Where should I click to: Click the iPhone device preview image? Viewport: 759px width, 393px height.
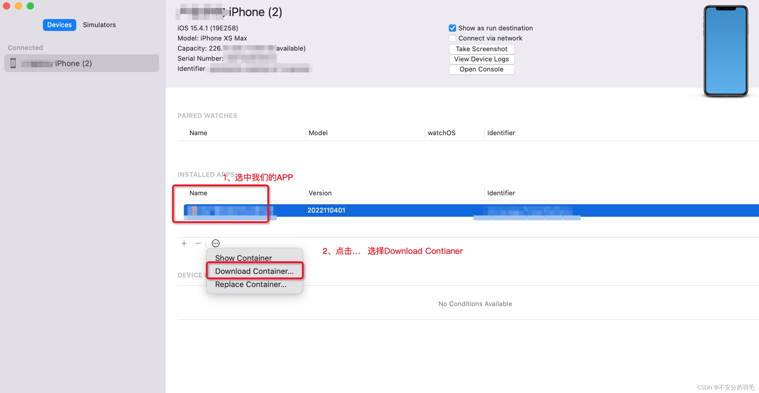pyautogui.click(x=726, y=51)
